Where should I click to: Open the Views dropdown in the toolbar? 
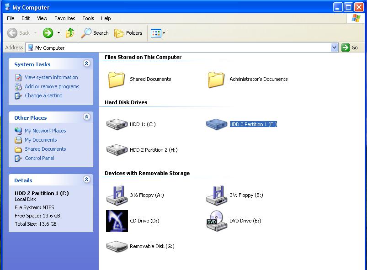pyautogui.click(x=158, y=33)
